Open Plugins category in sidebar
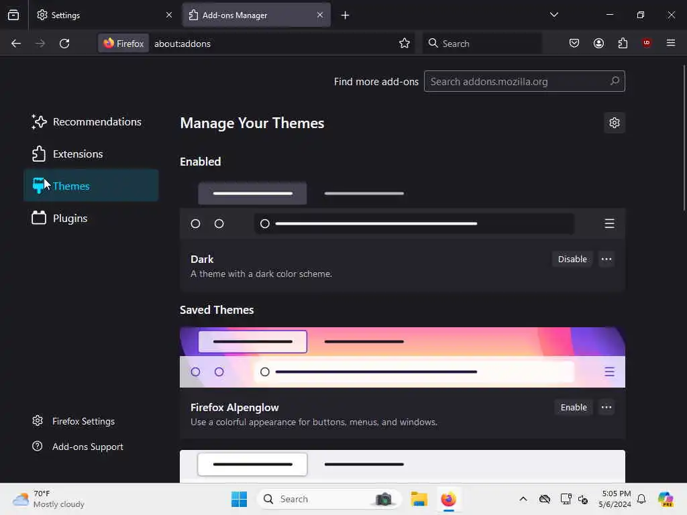The width and height of the screenshot is (687, 515). click(x=91, y=218)
